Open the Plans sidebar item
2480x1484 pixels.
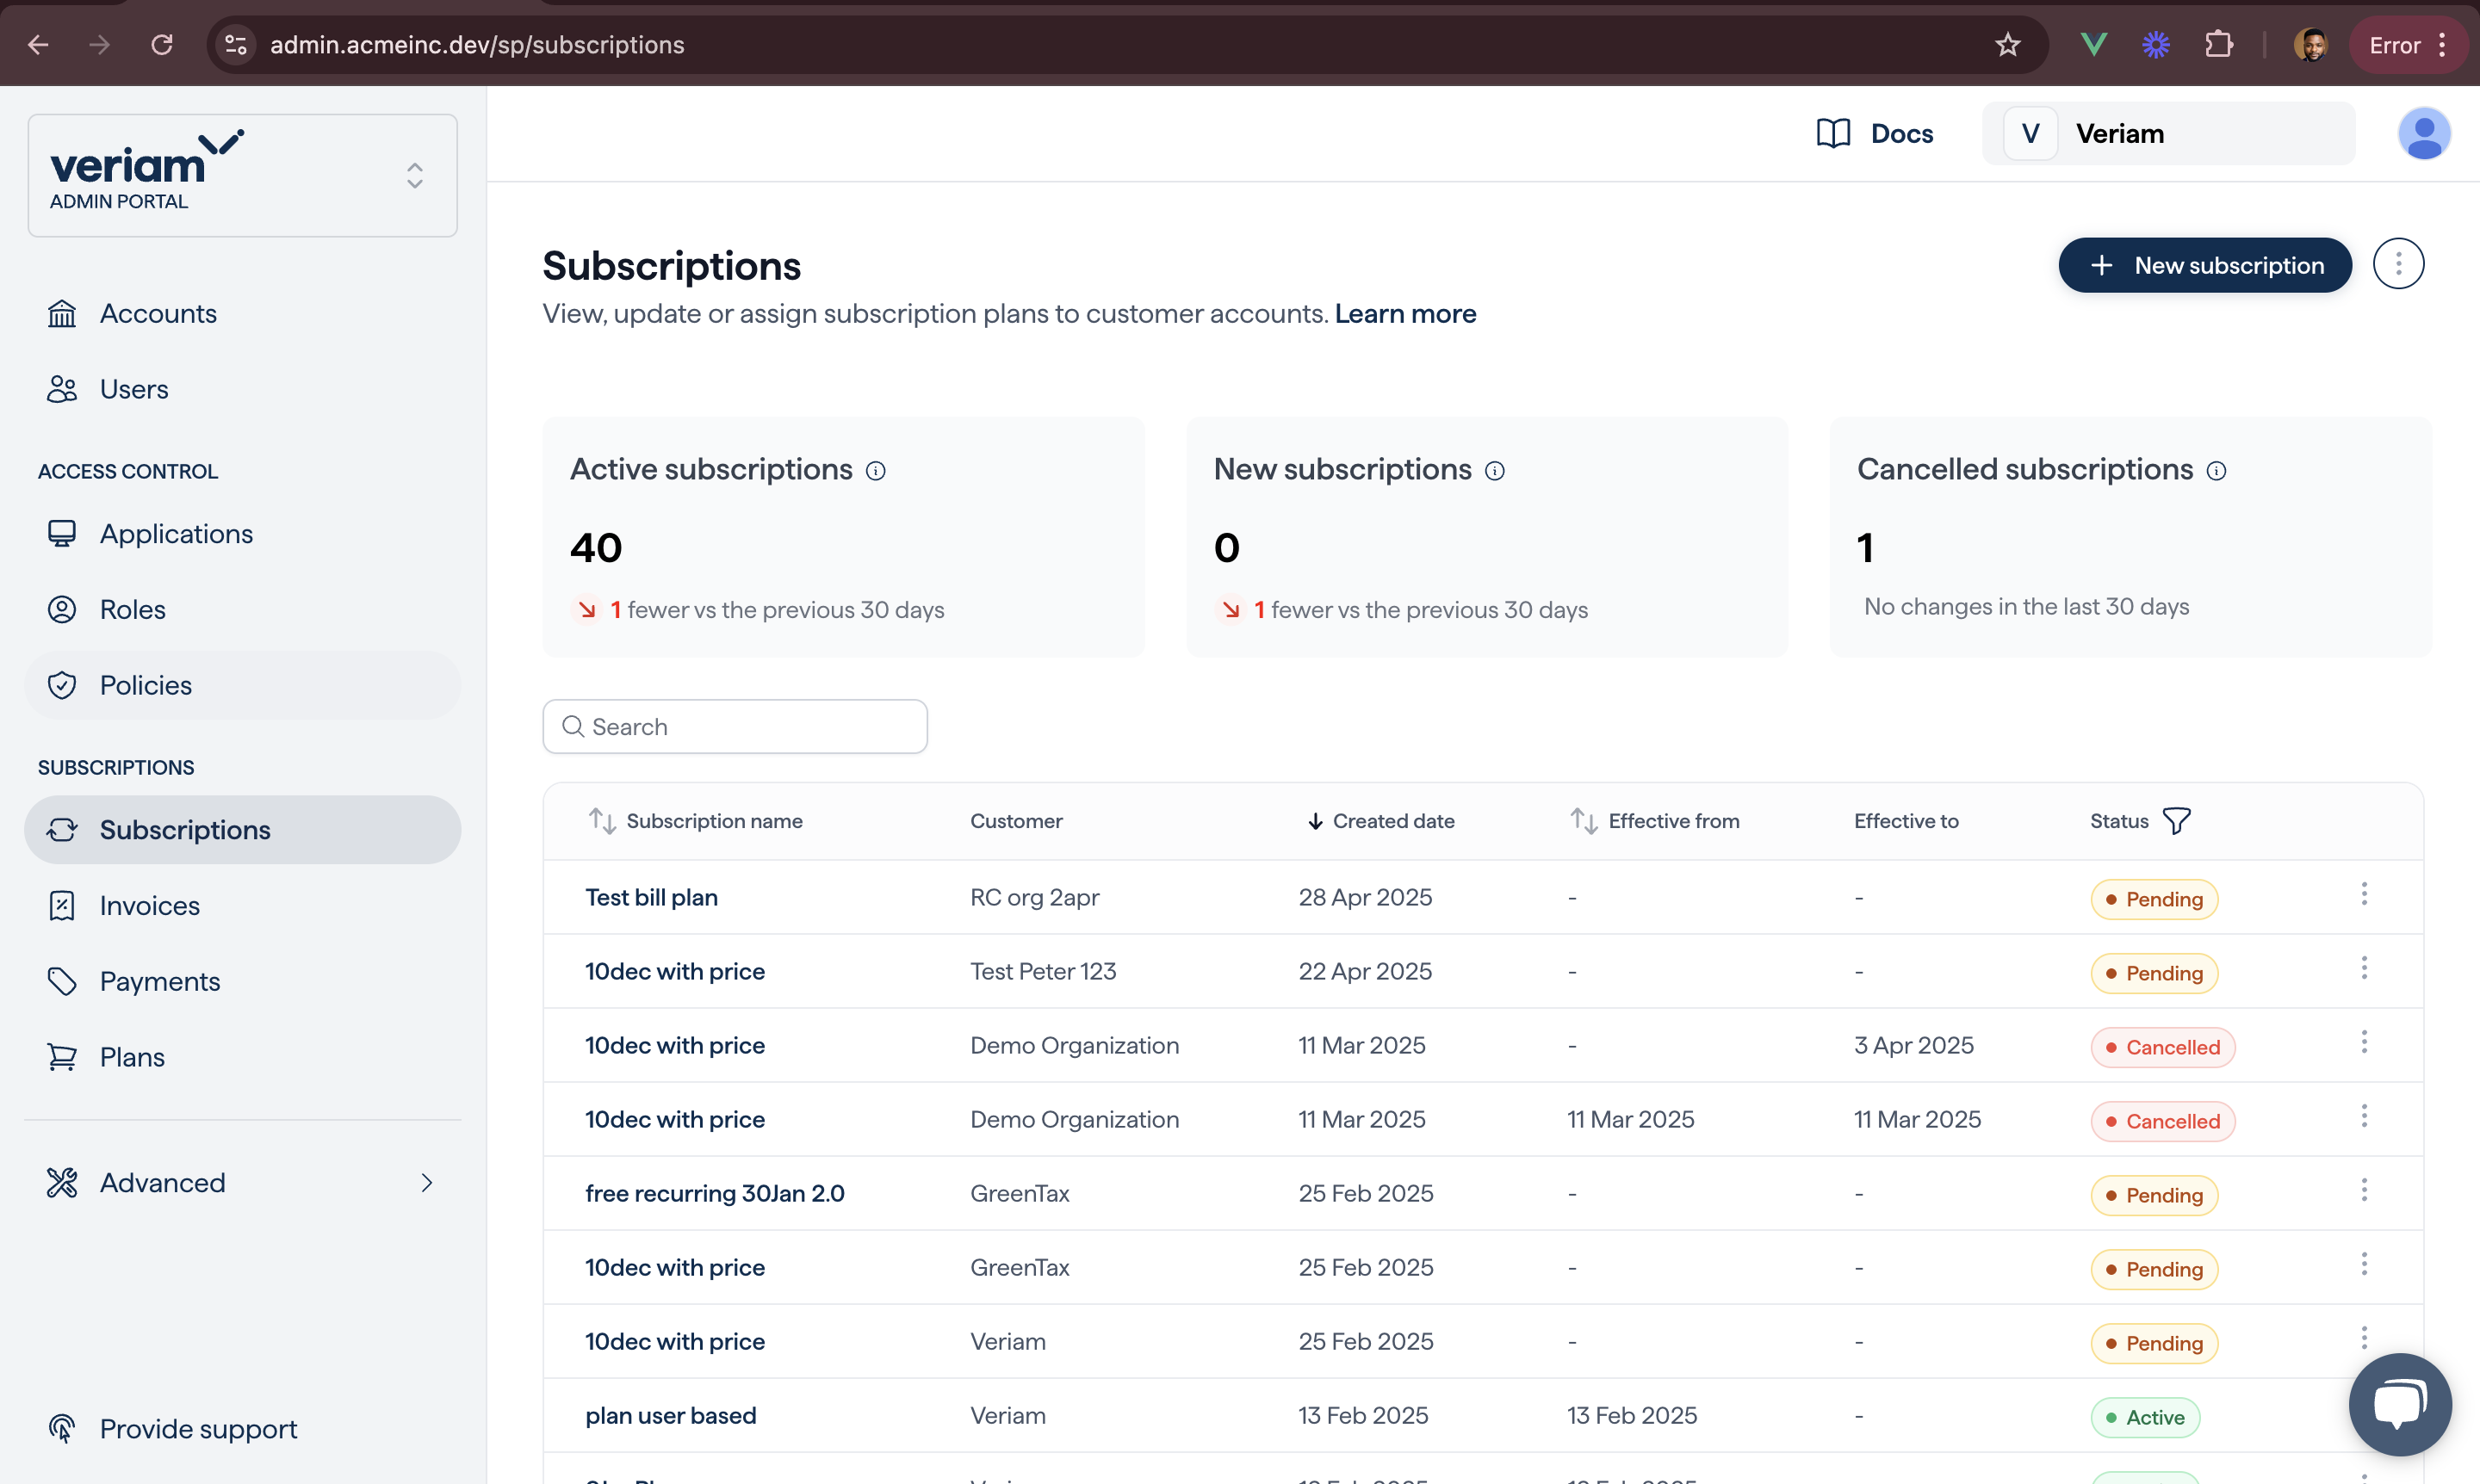pyautogui.click(x=132, y=1057)
